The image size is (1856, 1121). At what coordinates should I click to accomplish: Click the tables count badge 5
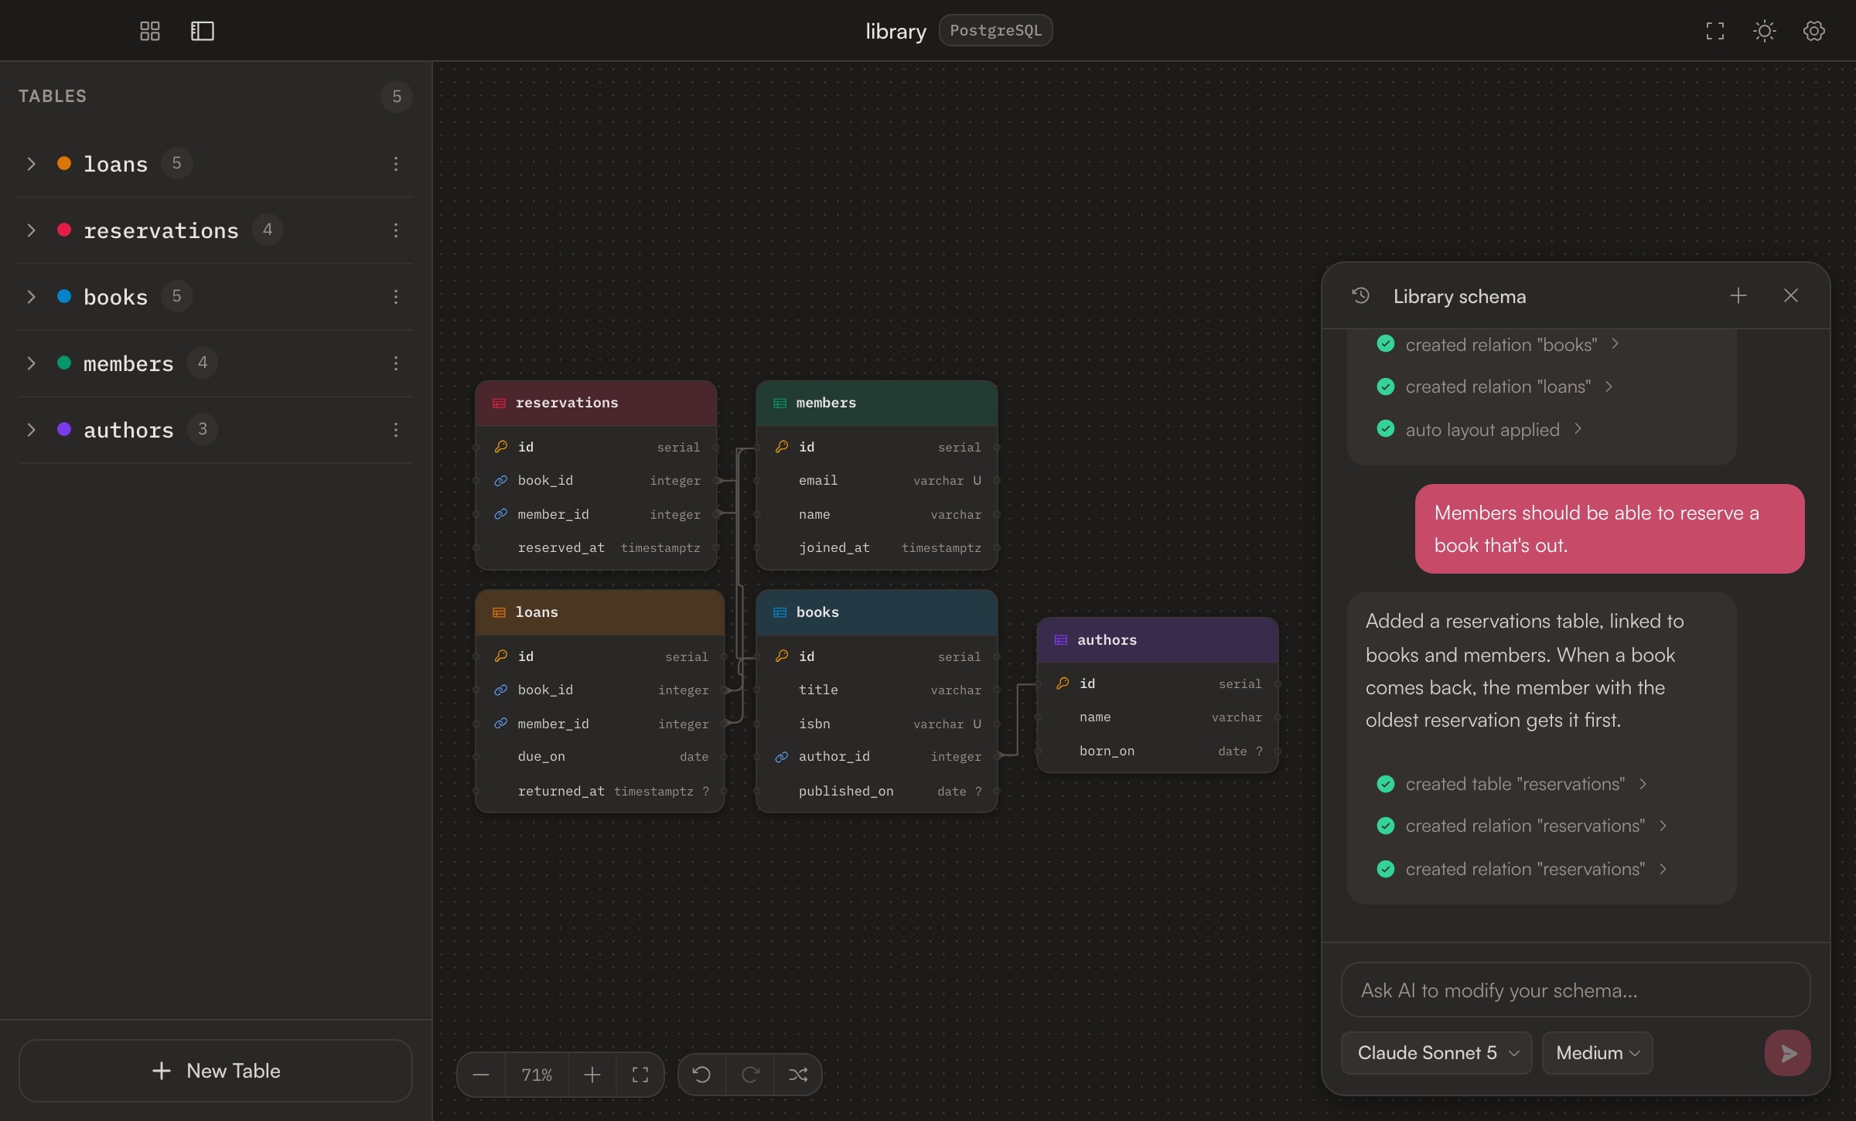[397, 97]
